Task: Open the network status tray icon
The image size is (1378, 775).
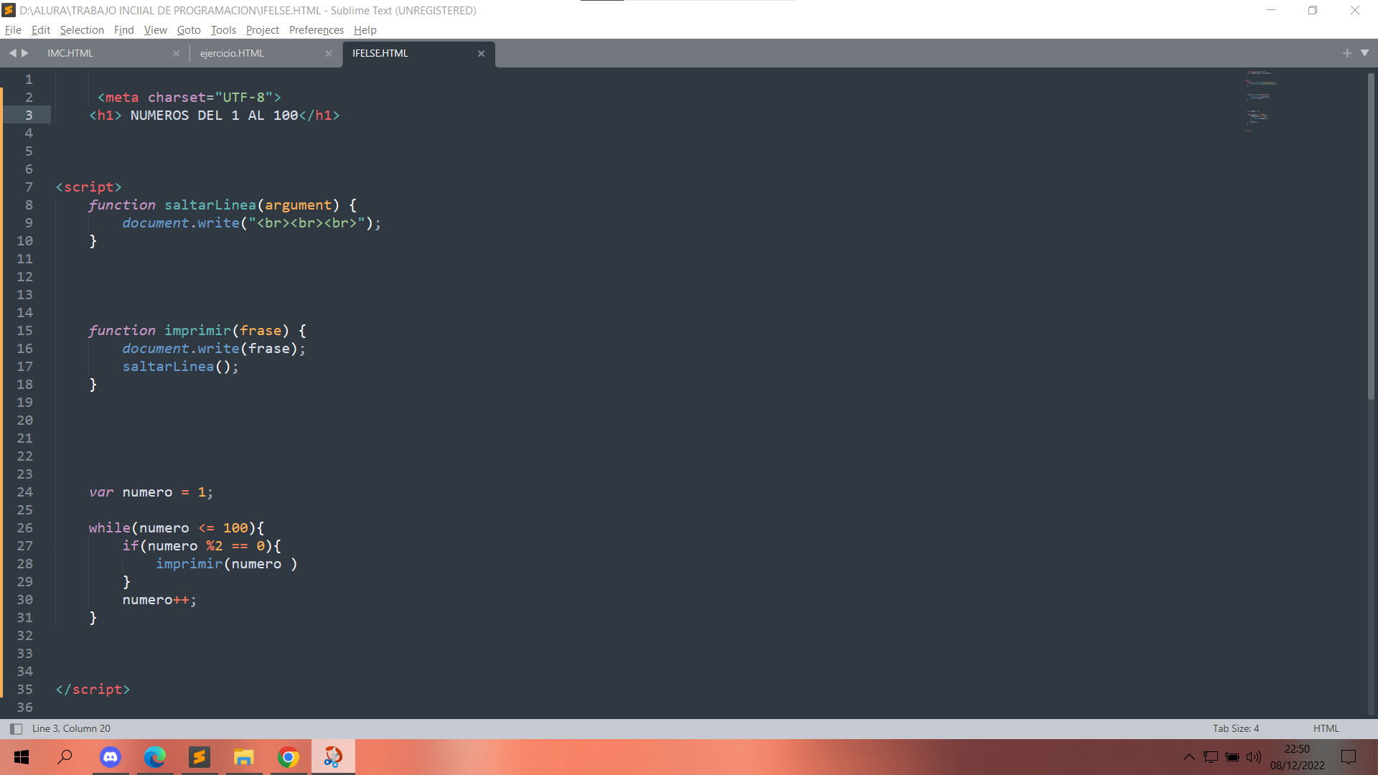Action: pyautogui.click(x=1211, y=757)
